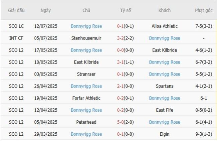Screen dimensions: 217x141
Task: Click the SCO LC league label
Action: (x=16, y=26)
